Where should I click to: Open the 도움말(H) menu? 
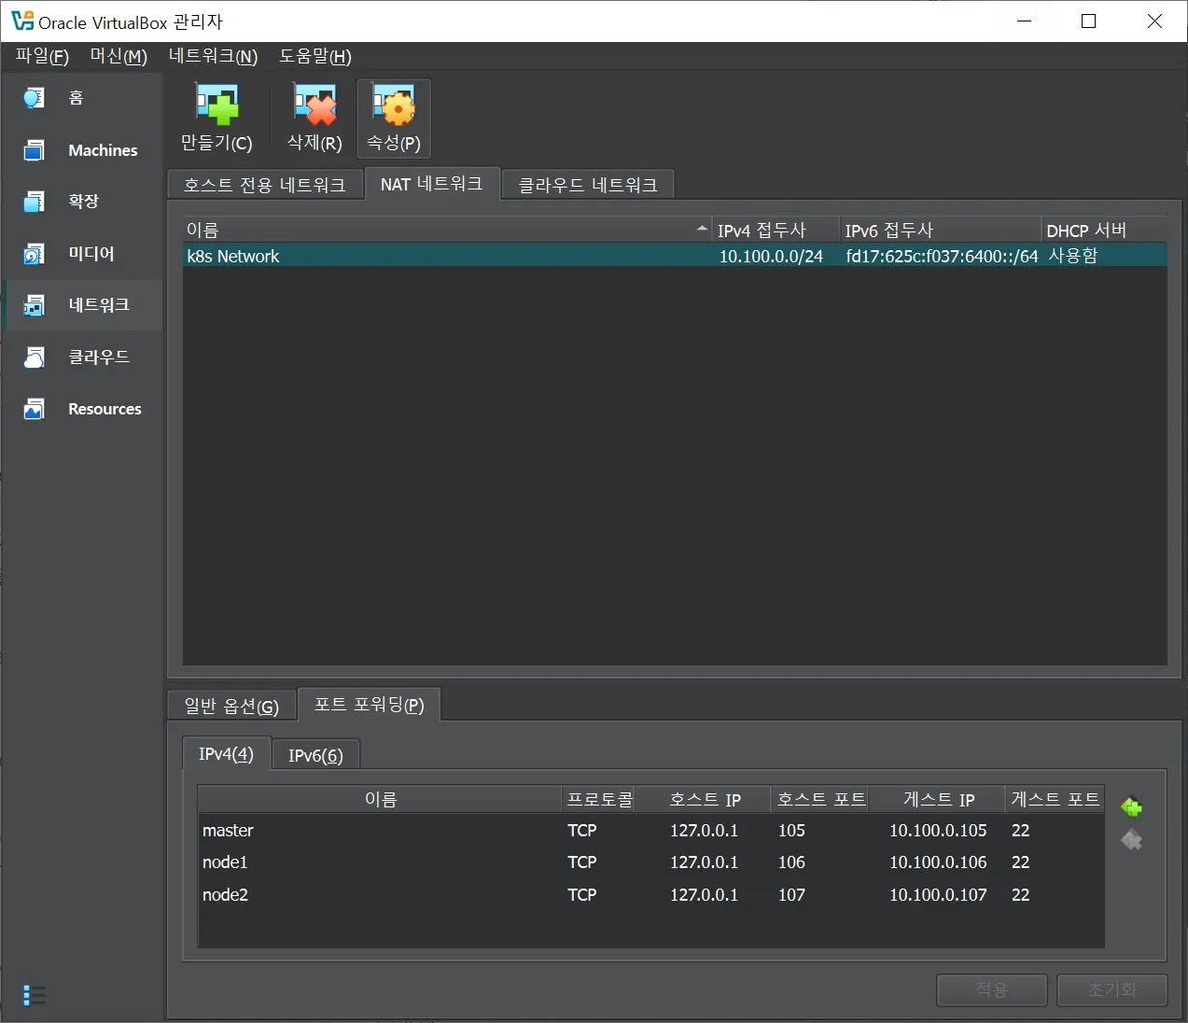coord(315,56)
